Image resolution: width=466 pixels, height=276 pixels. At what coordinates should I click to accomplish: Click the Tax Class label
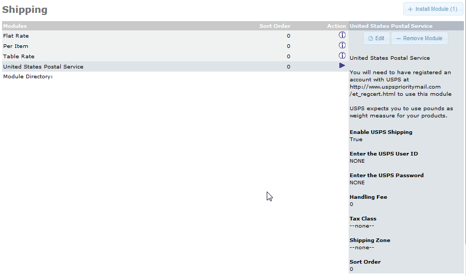pos(363,219)
